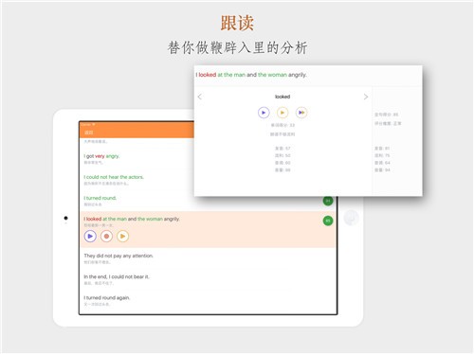Play word 'looked' with purple play button
The width and height of the screenshot is (474, 354).
click(x=264, y=113)
